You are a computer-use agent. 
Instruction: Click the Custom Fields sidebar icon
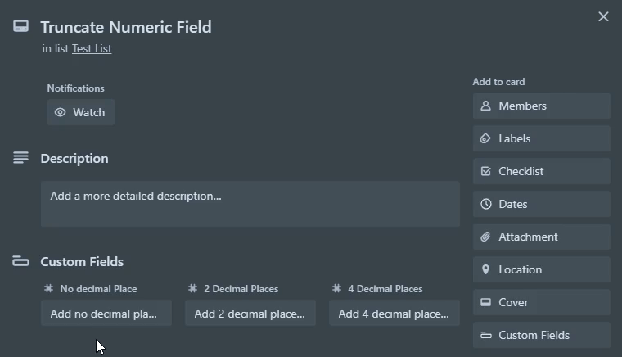click(485, 335)
